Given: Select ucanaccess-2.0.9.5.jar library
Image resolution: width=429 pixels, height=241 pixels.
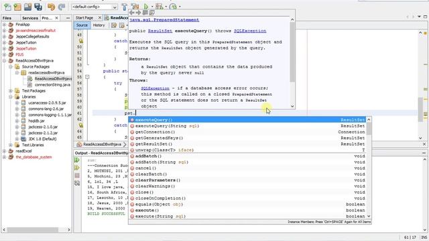Looking at the screenshot, I should (x=48, y=102).
